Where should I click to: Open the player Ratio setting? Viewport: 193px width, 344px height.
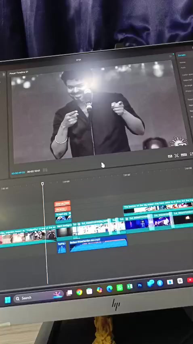pos(184,155)
